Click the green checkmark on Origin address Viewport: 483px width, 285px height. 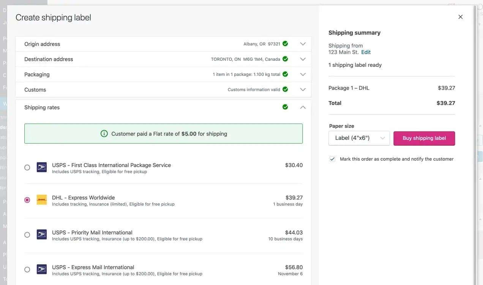(x=285, y=44)
